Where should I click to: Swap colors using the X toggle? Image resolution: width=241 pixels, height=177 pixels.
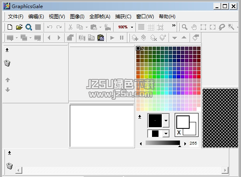click(179, 132)
